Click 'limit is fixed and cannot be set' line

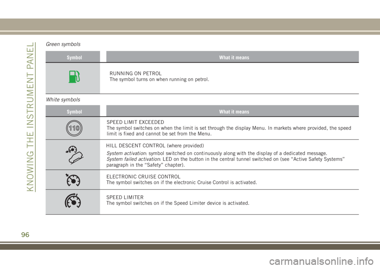coord(159,134)
